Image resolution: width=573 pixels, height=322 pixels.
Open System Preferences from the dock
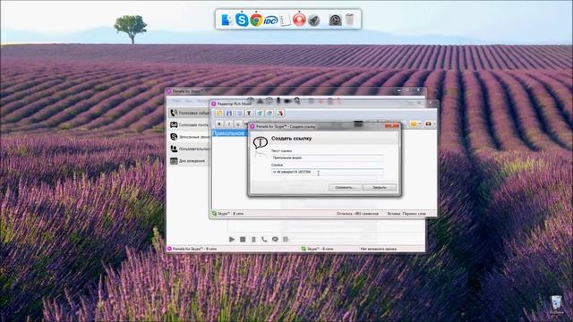[335, 20]
